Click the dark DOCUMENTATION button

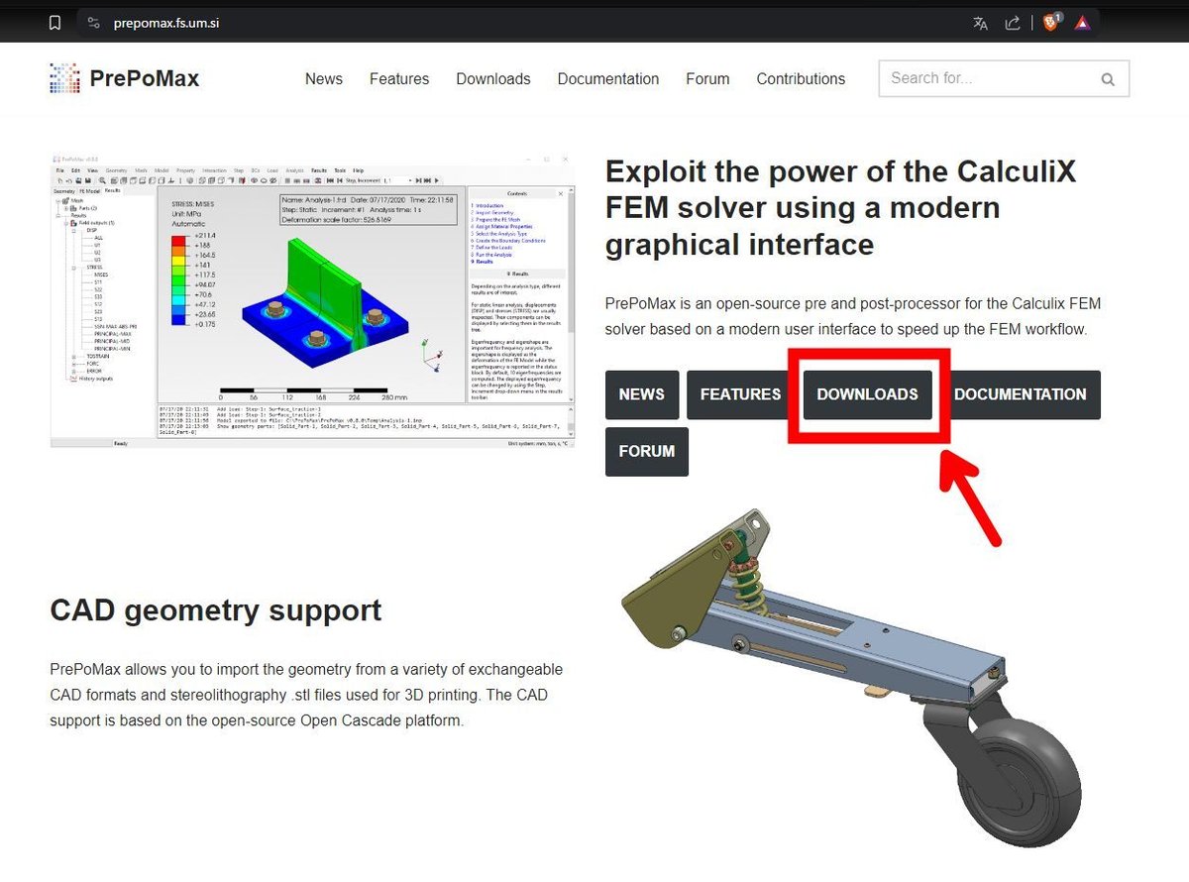pyautogui.click(x=1021, y=394)
